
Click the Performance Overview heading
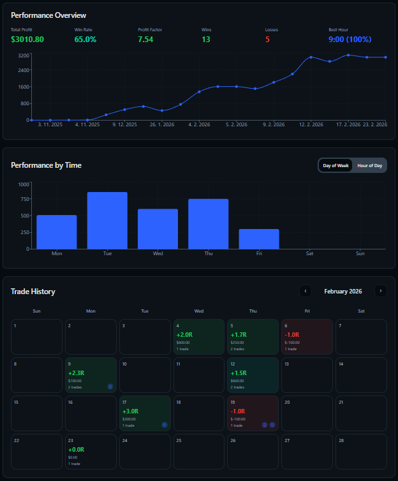click(x=48, y=15)
